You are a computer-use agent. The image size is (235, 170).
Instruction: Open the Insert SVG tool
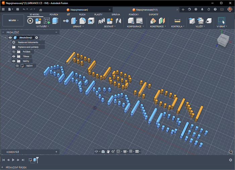(x=200, y=21)
